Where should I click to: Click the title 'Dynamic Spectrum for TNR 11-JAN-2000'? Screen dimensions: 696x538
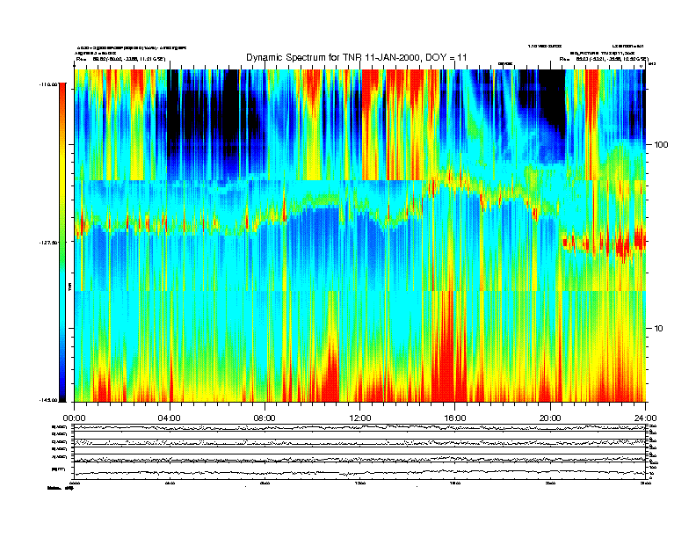pyautogui.click(x=333, y=57)
